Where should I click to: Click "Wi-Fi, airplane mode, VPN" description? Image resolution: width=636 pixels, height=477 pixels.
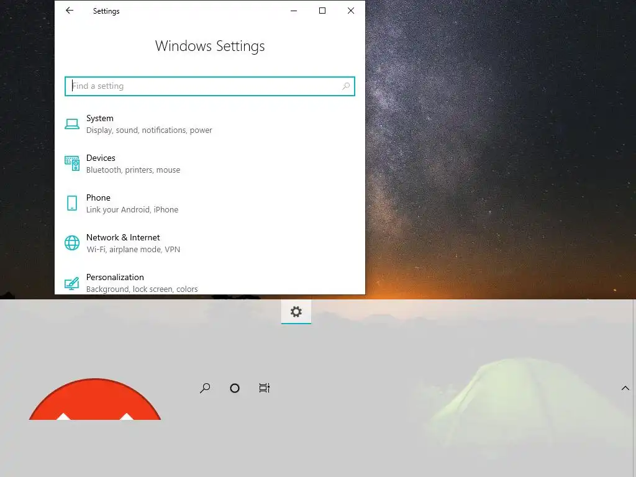[x=133, y=250]
